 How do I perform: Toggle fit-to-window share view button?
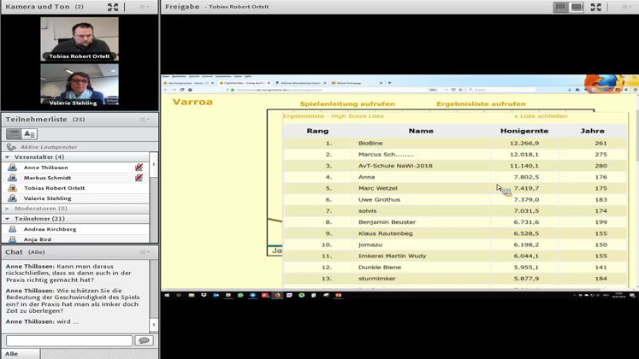(x=560, y=7)
